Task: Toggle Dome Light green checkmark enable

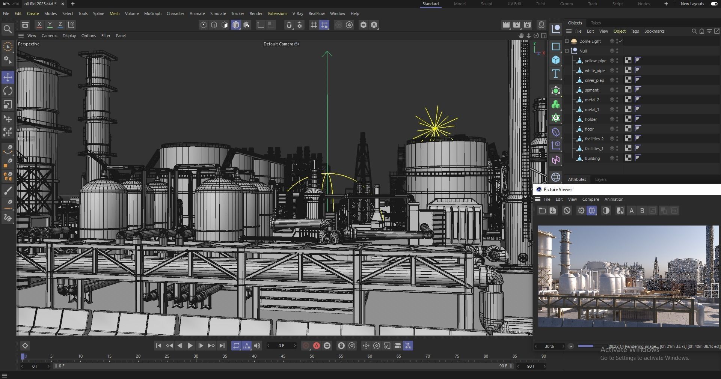Action: (x=621, y=41)
